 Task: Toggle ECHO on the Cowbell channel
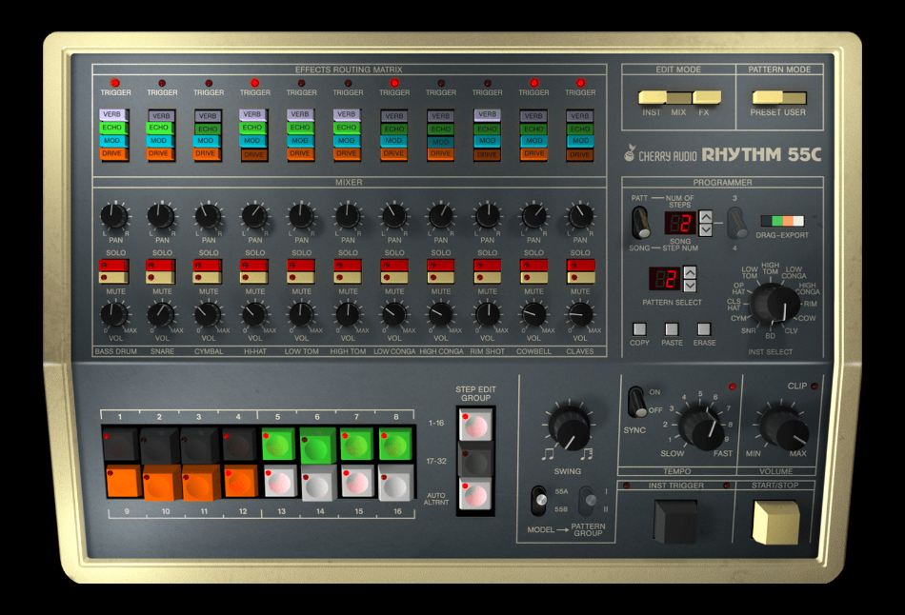(x=533, y=129)
